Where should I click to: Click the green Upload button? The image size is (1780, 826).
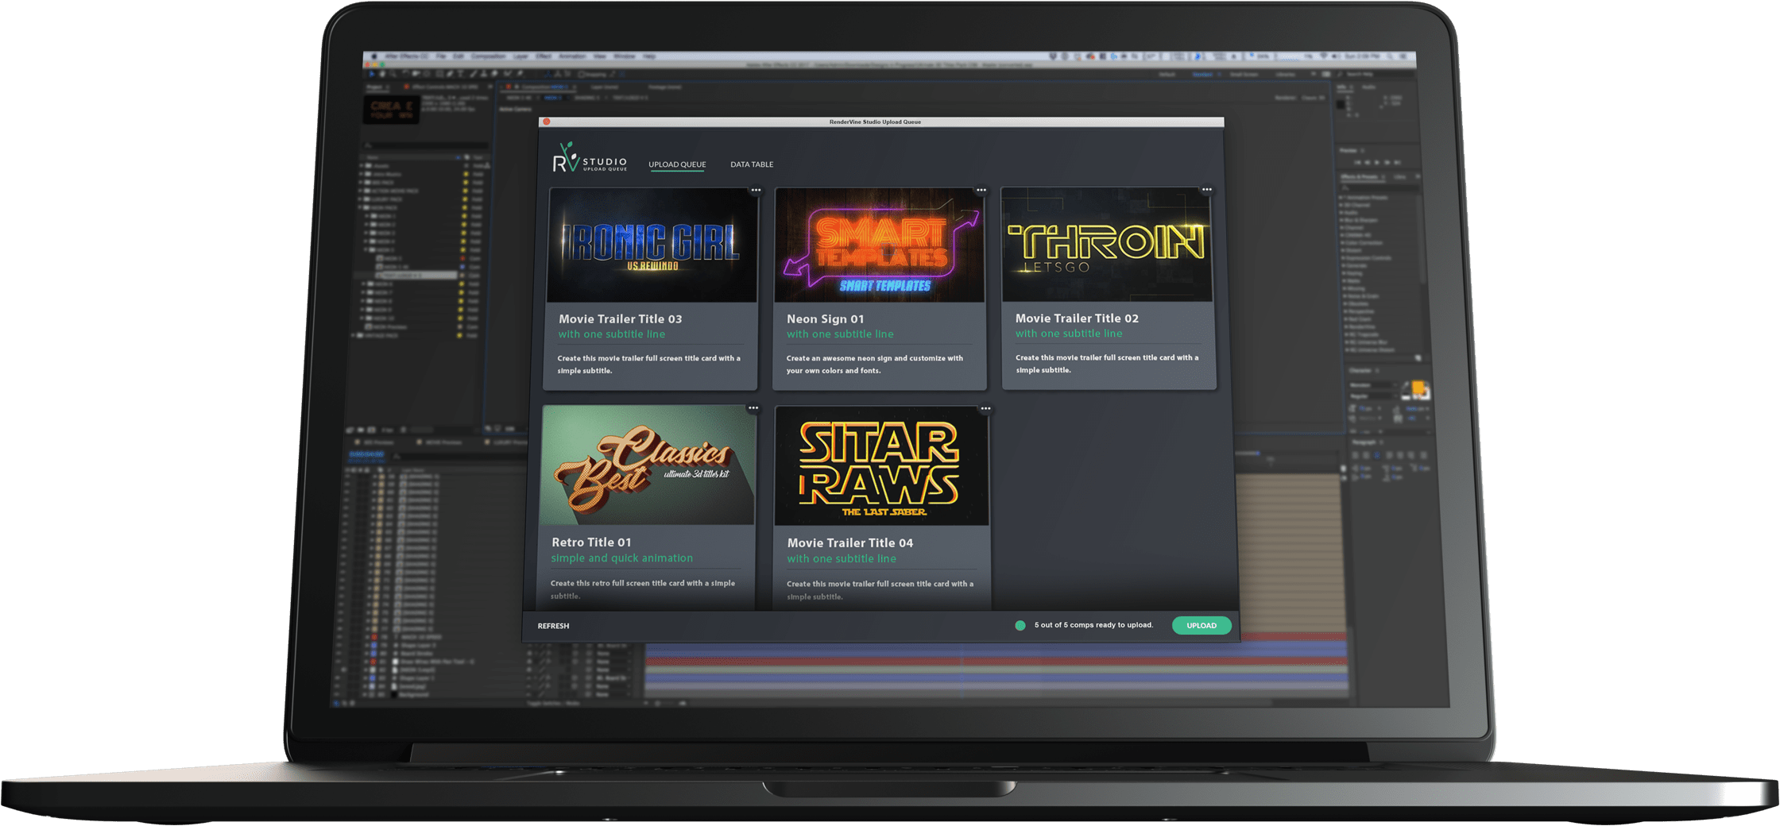pyautogui.click(x=1201, y=626)
